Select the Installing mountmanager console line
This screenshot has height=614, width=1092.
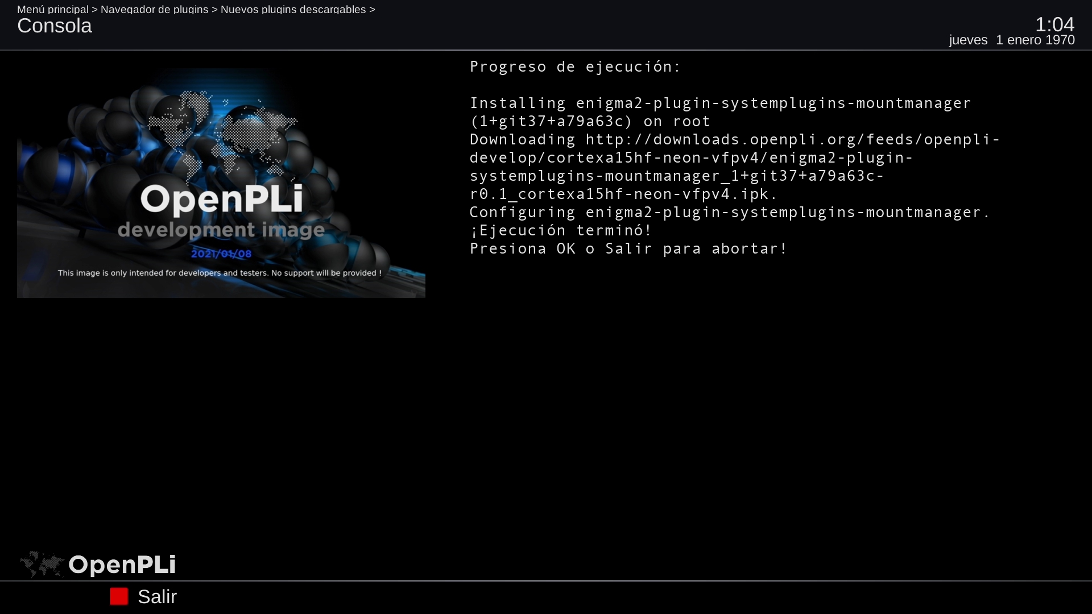719,103
